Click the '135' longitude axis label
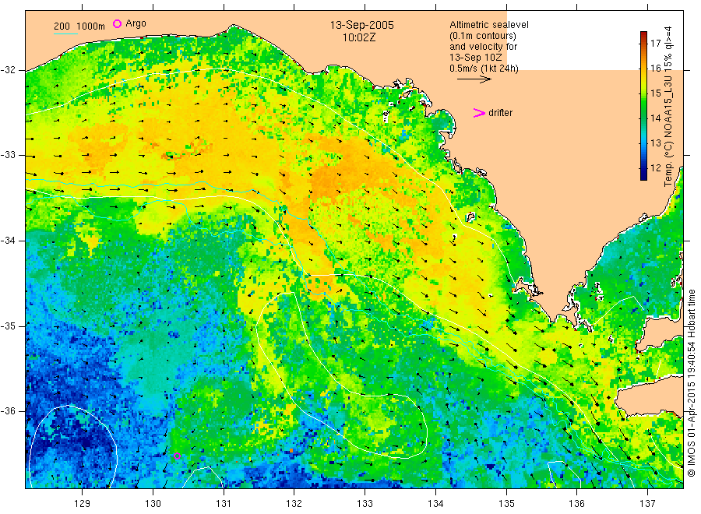Image resolution: width=701 pixels, height=514 pixels. pyautogui.click(x=506, y=504)
